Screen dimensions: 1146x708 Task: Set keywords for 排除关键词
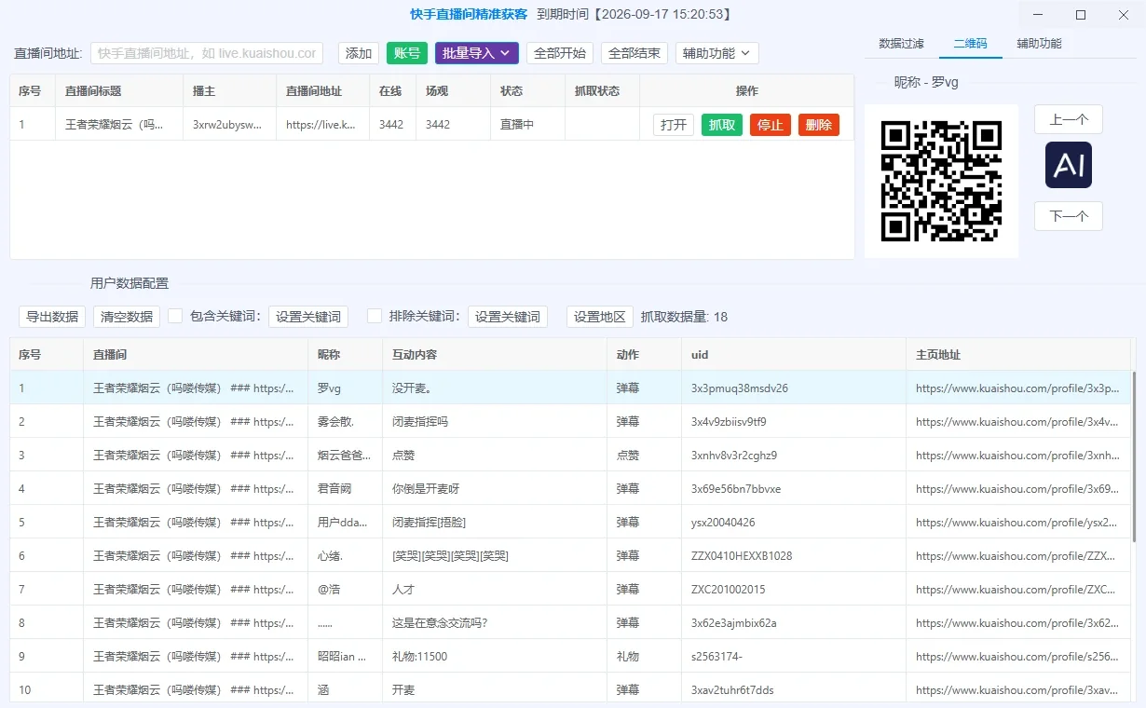pyautogui.click(x=508, y=317)
